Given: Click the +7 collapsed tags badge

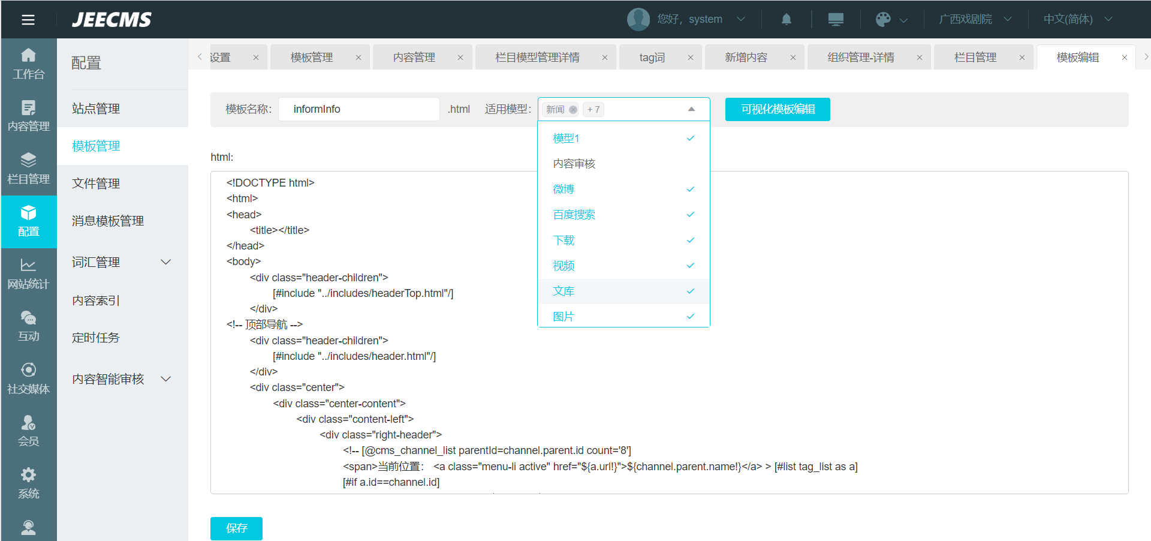Looking at the screenshot, I should tap(593, 109).
